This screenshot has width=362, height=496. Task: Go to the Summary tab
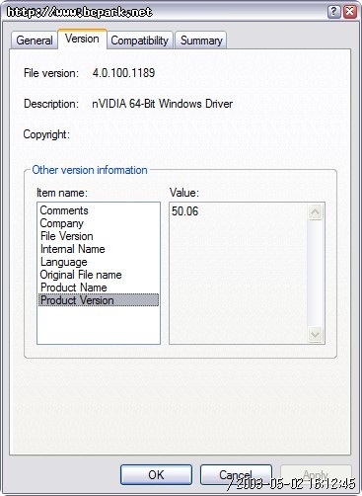pyautogui.click(x=201, y=41)
